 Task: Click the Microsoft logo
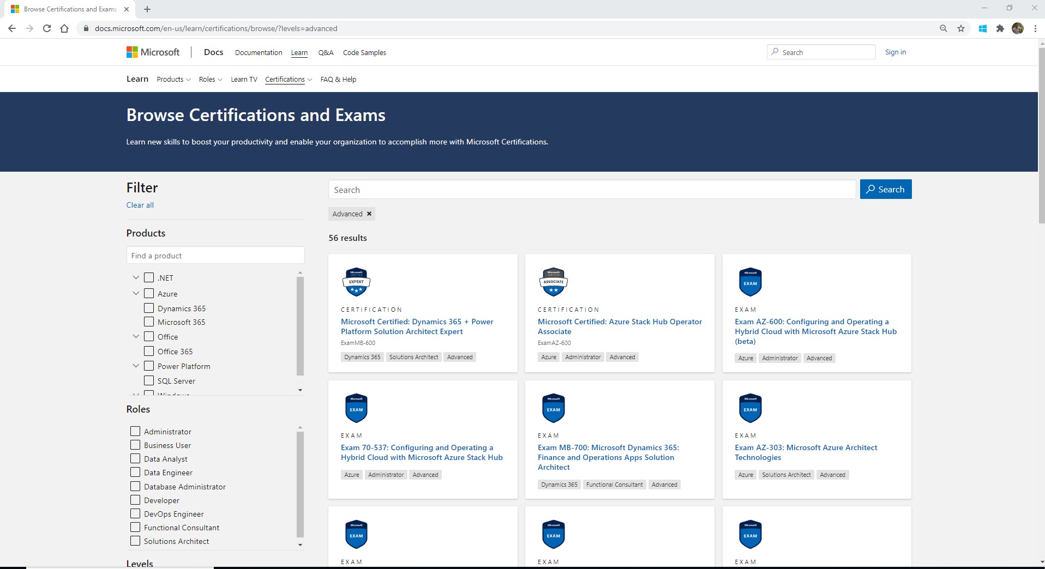coord(153,52)
